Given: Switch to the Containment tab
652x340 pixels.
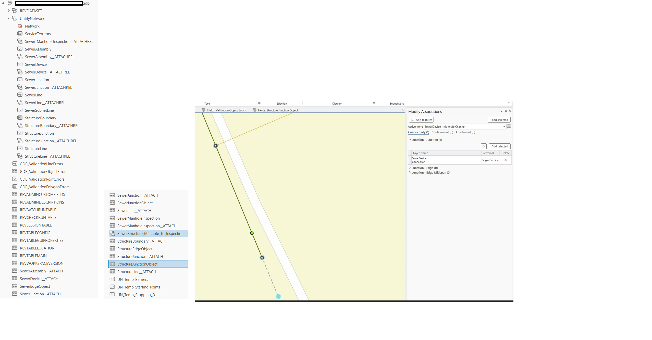Looking at the screenshot, I should point(442,132).
